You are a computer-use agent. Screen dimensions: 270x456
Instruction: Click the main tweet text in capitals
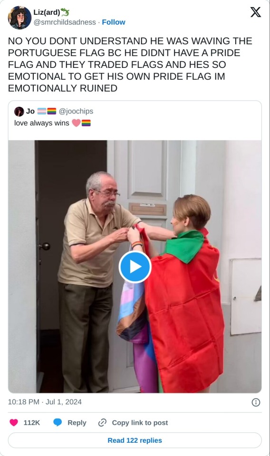pos(130,64)
